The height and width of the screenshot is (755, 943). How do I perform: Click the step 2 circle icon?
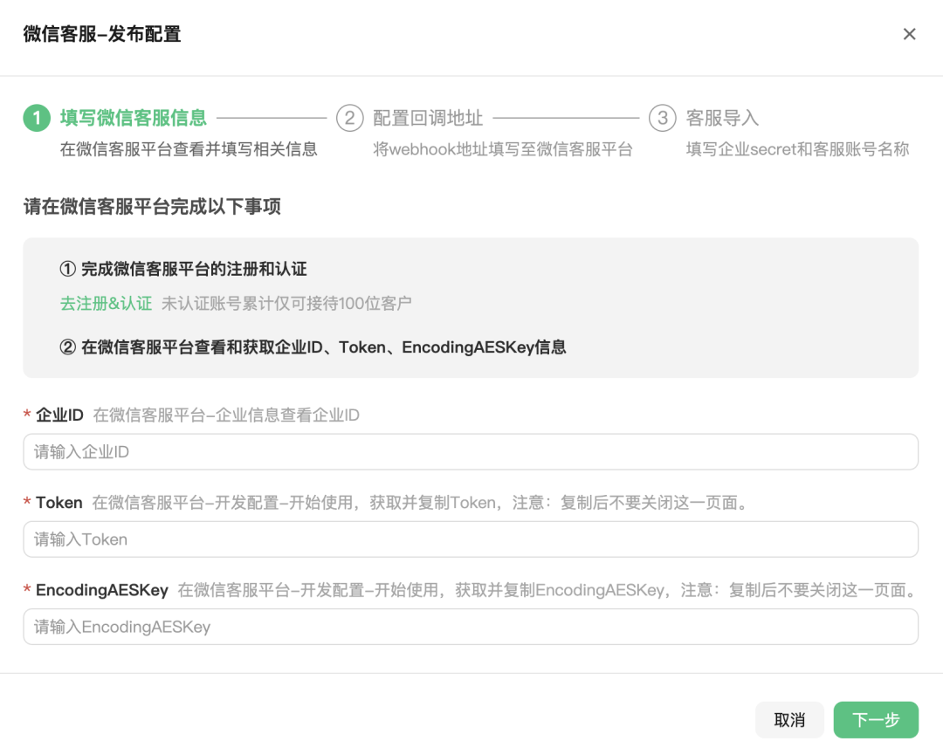point(349,118)
